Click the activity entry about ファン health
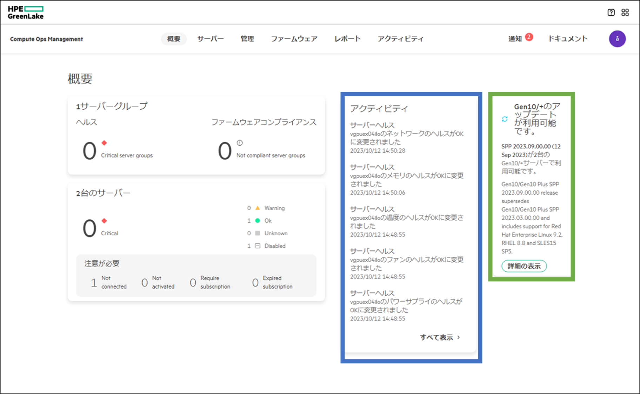 click(x=407, y=264)
